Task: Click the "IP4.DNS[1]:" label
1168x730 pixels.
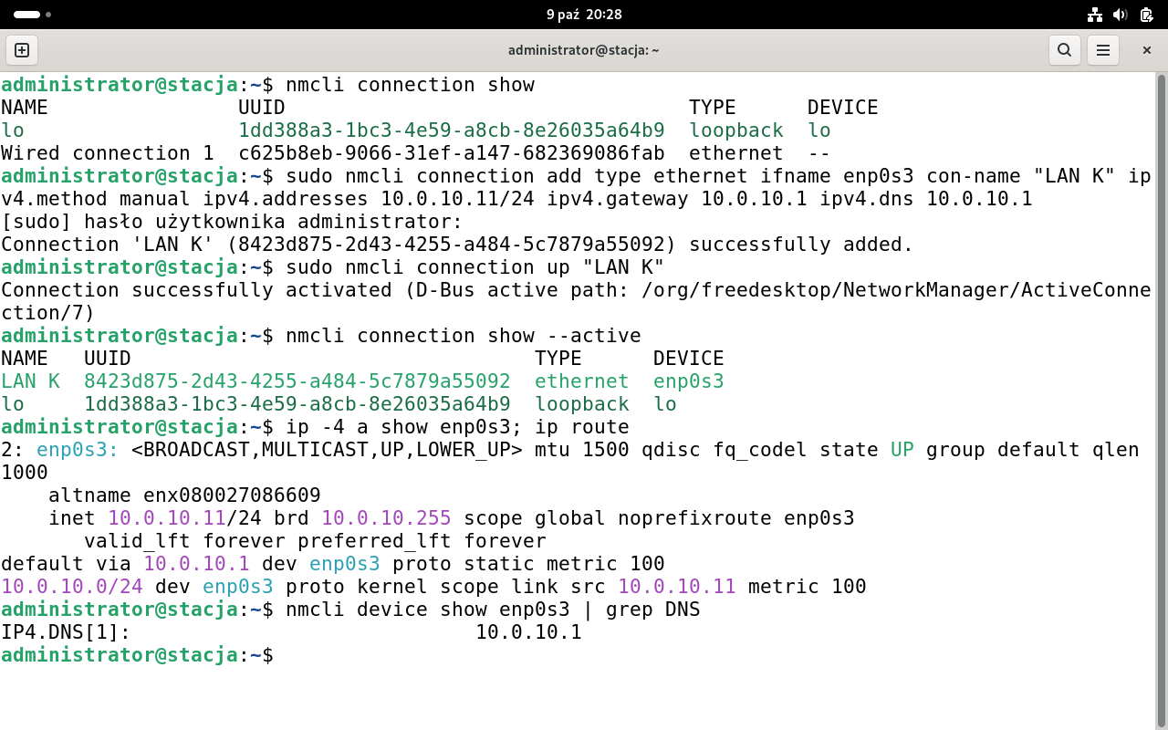Action: coord(66,632)
